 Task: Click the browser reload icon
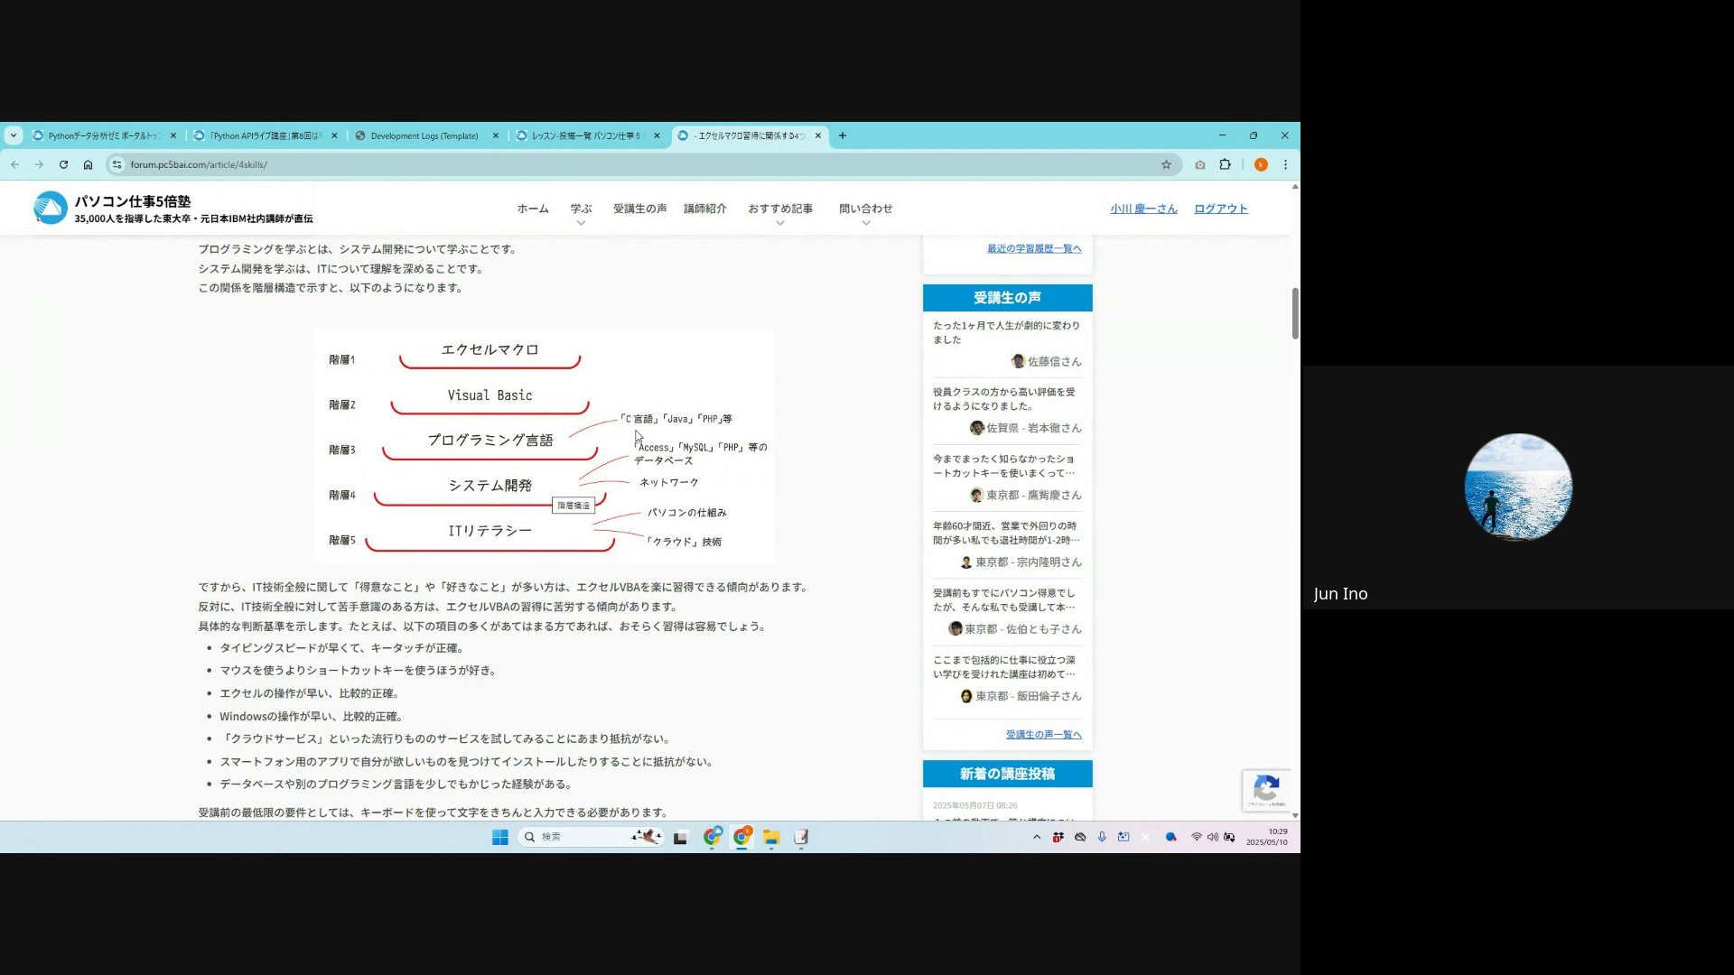point(63,164)
